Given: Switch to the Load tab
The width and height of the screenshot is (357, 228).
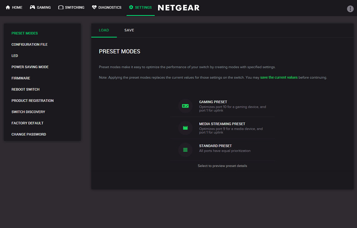Looking at the screenshot, I should point(104,30).
